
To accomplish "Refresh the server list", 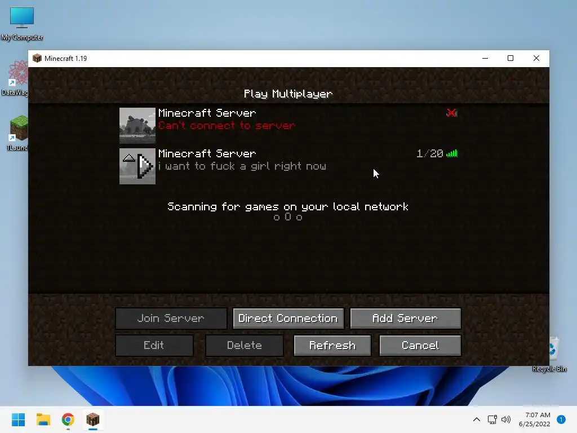I will point(332,346).
